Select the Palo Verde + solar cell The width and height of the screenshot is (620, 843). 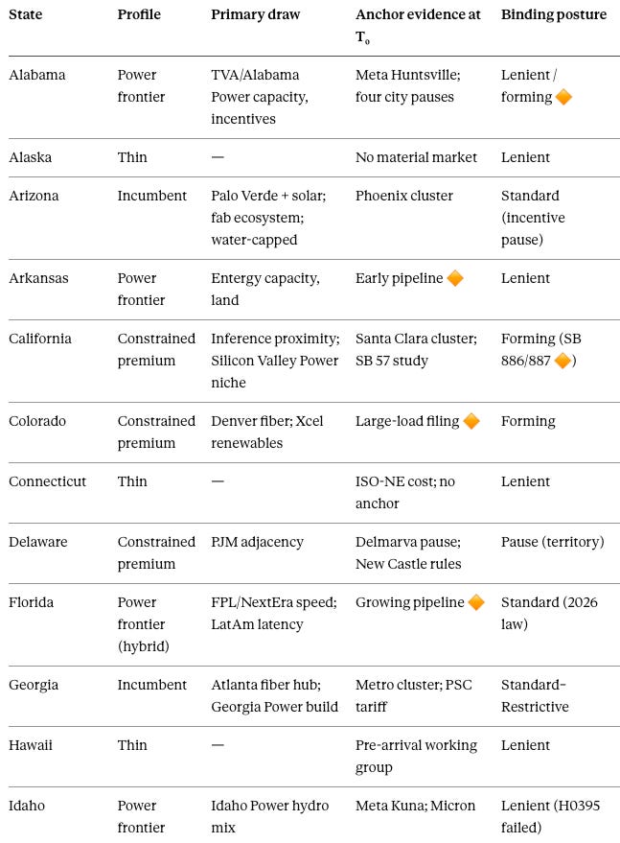coord(268,217)
